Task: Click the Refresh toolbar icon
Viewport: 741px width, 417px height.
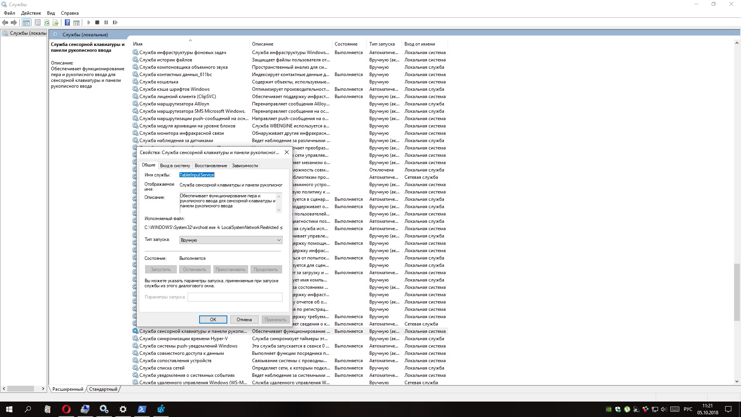Action: [x=47, y=22]
